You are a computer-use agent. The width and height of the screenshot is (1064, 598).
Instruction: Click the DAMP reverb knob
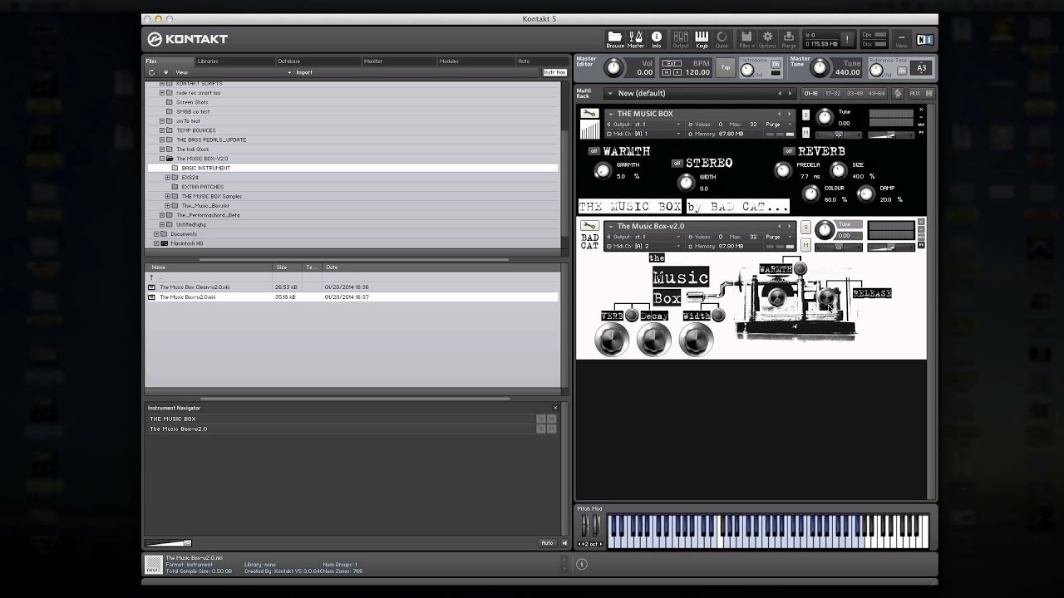[x=866, y=194]
